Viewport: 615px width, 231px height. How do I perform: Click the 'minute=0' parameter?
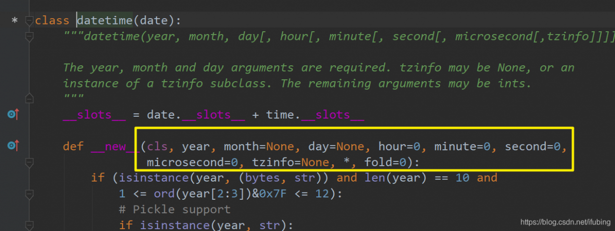coord(462,146)
